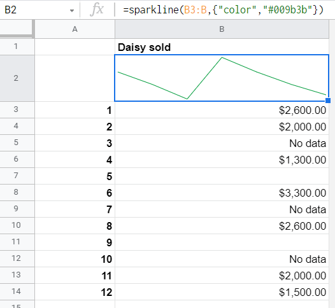Select row header 8
The height and width of the screenshot is (308, 335).
click(x=17, y=193)
